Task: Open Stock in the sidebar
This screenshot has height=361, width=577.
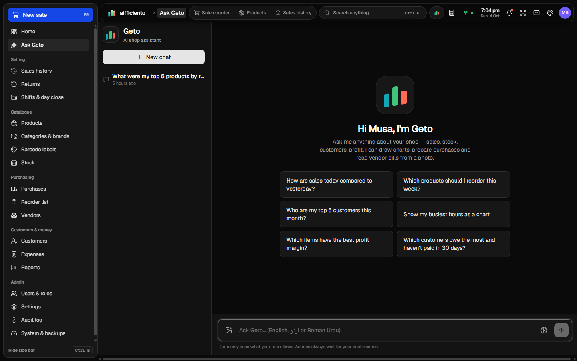Action: pyautogui.click(x=48, y=163)
